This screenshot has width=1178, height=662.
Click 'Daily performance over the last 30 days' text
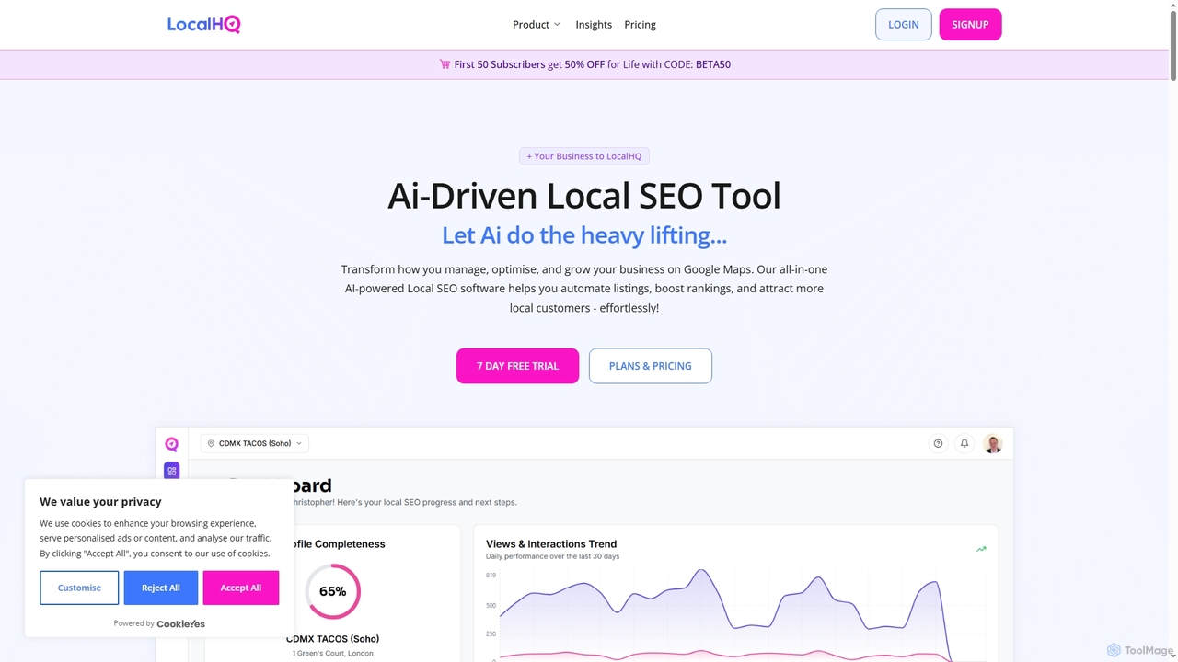(x=552, y=556)
